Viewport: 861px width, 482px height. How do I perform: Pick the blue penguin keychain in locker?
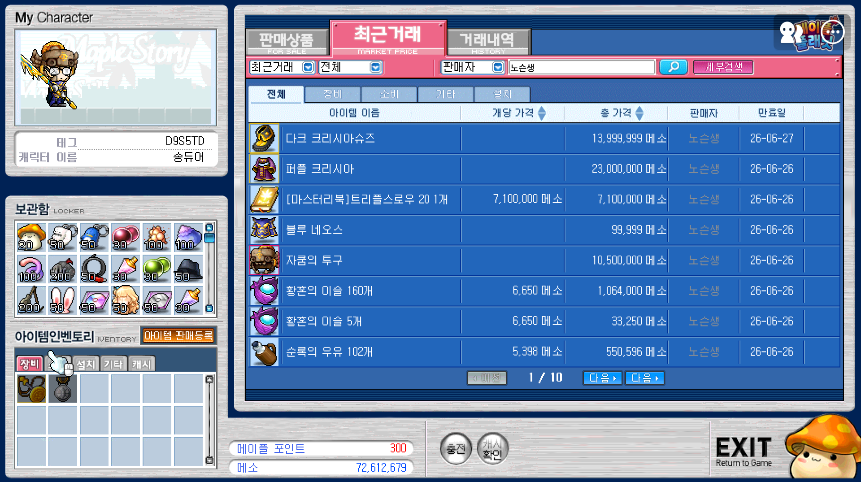94,237
